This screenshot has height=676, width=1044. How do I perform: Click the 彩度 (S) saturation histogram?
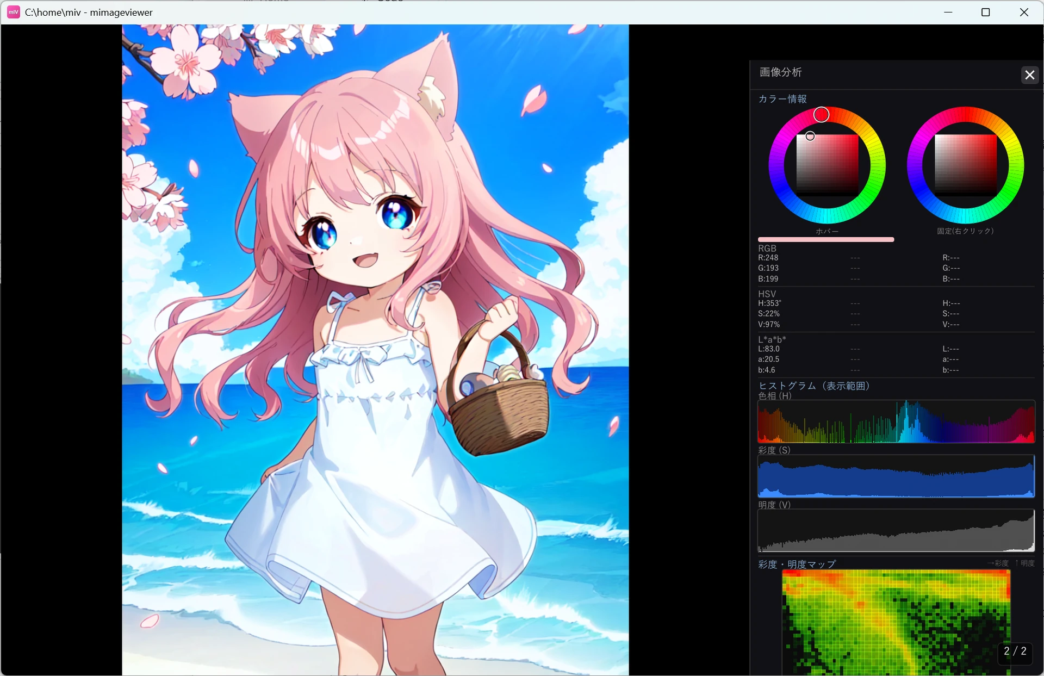(896, 476)
